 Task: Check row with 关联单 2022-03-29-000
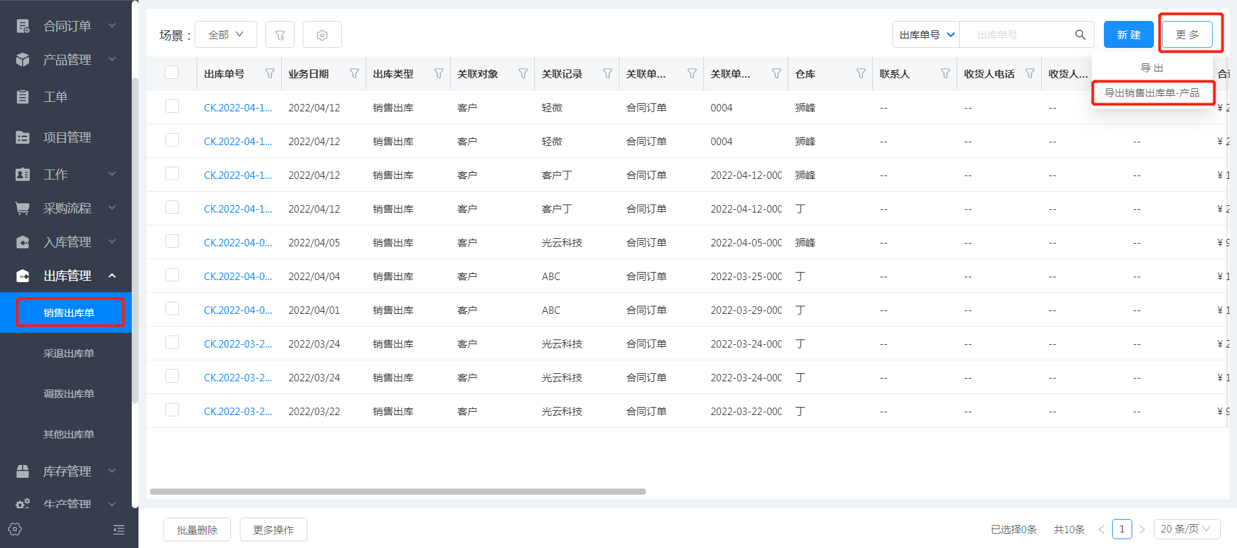click(172, 308)
